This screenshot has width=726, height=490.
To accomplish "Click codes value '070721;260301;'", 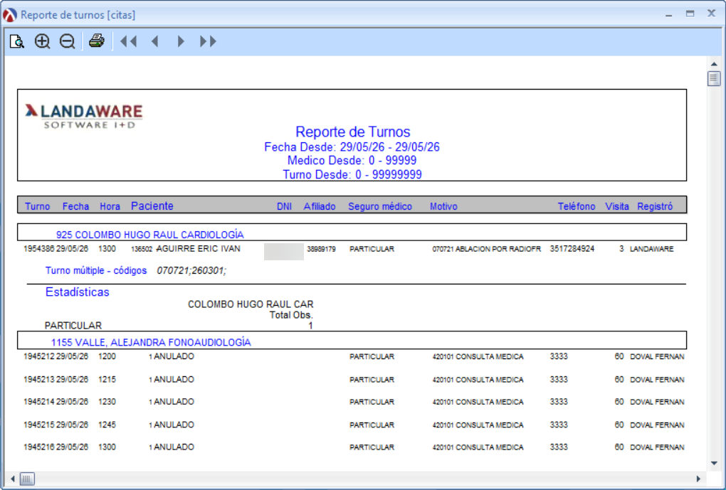I will (x=191, y=271).
